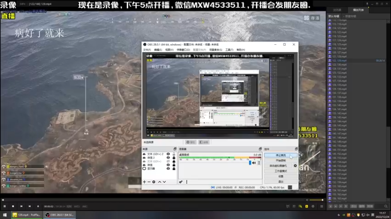391x219 pixels.
Task: Jump to previous file in PotPlayer
Action: click(22, 206)
